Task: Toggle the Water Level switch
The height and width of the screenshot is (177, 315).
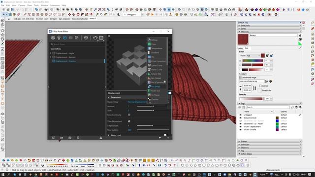Action: point(165,135)
